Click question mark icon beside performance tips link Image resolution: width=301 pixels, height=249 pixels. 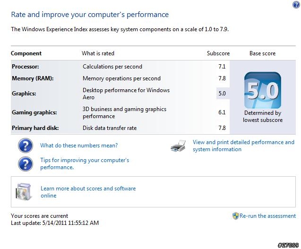point(26,164)
